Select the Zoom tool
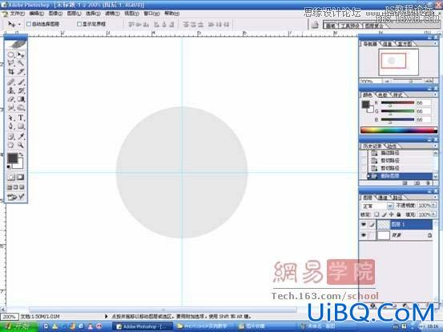Screen dimensions: 443x332 tap(21, 145)
